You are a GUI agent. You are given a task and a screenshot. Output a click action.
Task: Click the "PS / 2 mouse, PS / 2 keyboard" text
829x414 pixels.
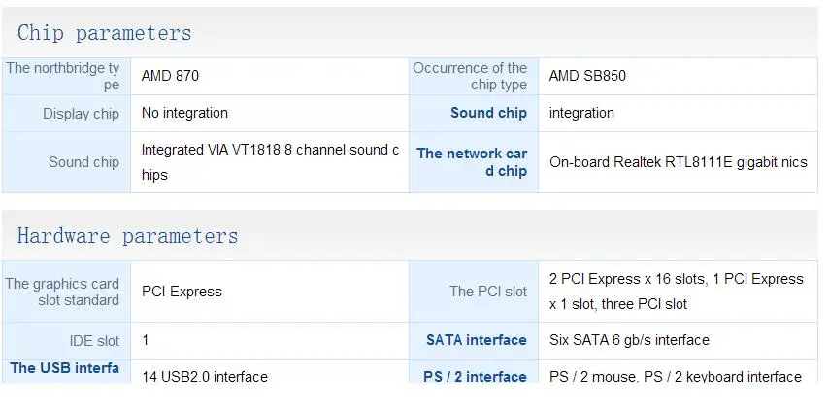click(675, 376)
